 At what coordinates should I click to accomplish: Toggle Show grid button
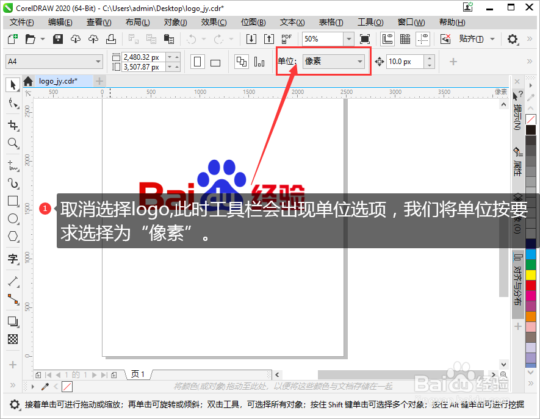[405, 39]
